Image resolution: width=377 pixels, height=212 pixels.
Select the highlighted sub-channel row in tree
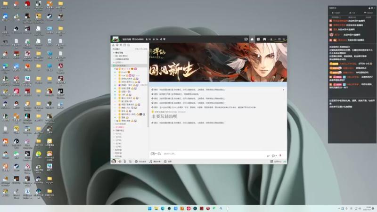[x=129, y=65]
